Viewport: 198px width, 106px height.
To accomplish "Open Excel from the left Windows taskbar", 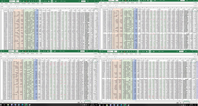I will coord(26,105).
